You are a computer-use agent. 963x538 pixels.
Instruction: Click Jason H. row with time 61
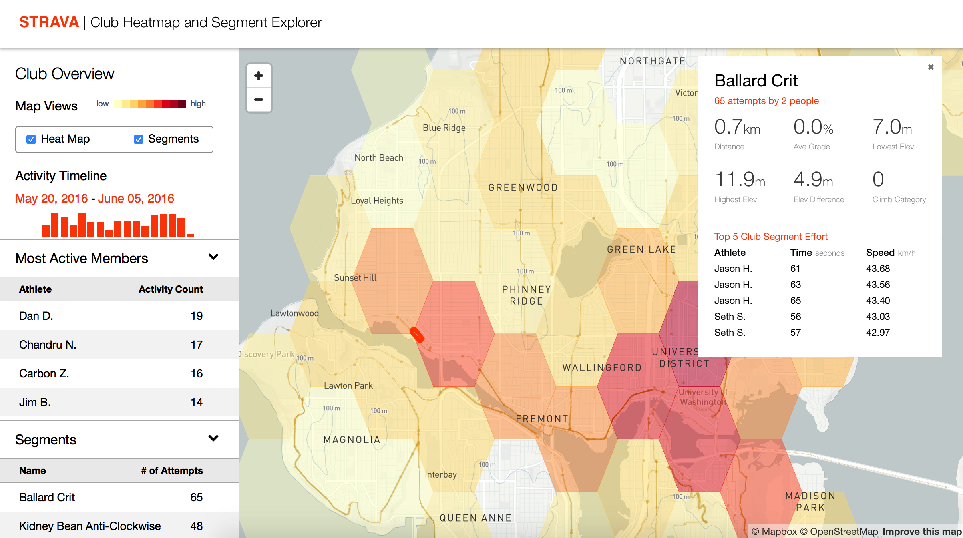(x=820, y=269)
